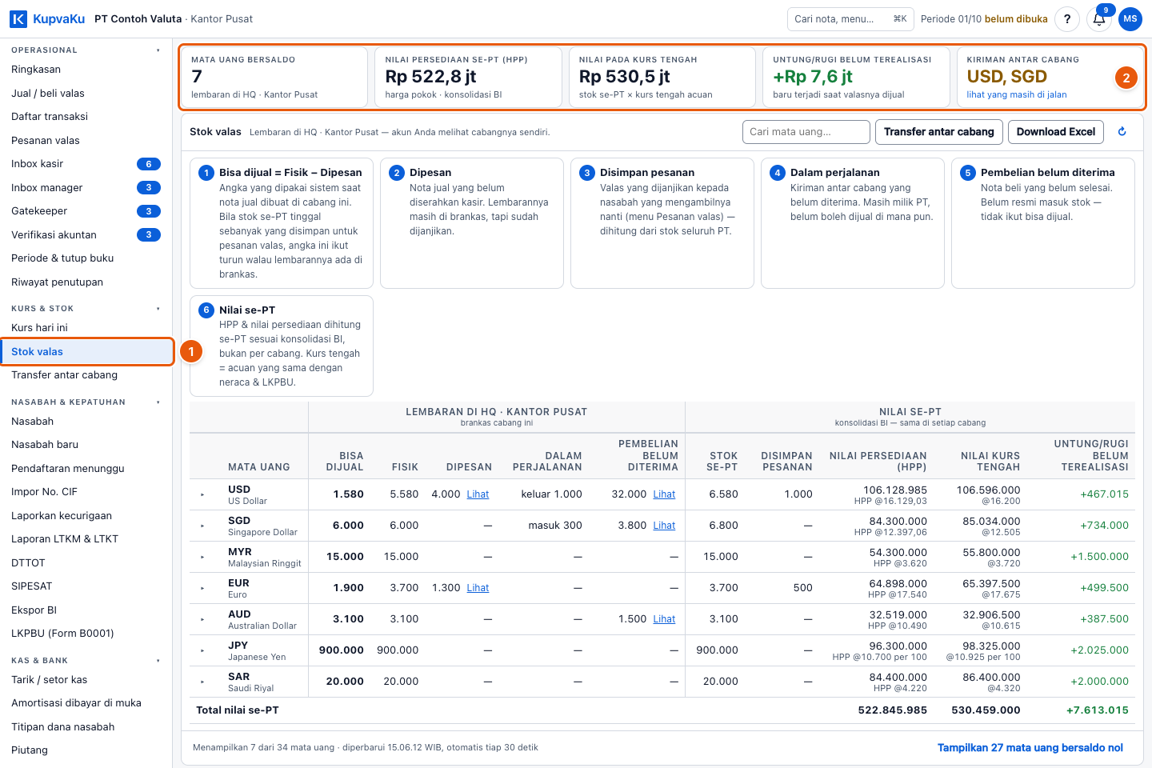Click the refresh icon beside Download Excel
The height and width of the screenshot is (768, 1152).
[x=1122, y=131]
